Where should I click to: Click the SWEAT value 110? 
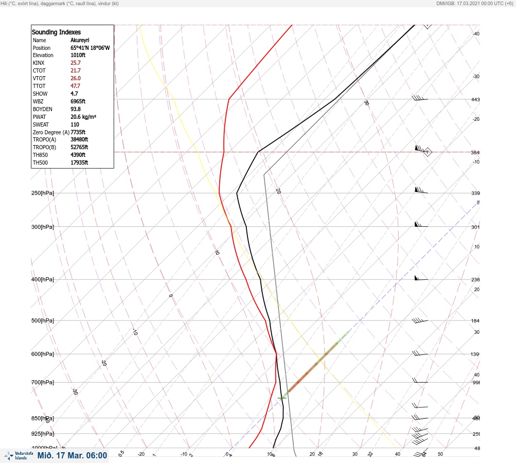tap(75, 124)
